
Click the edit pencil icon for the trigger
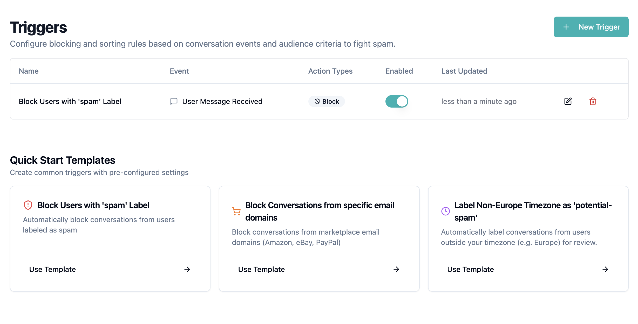tap(568, 101)
